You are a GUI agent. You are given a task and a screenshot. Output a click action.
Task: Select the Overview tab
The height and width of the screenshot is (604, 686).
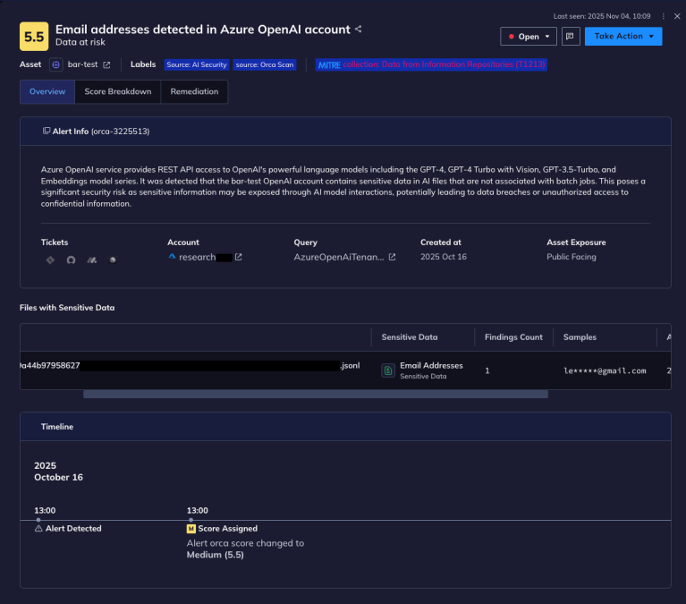47,91
